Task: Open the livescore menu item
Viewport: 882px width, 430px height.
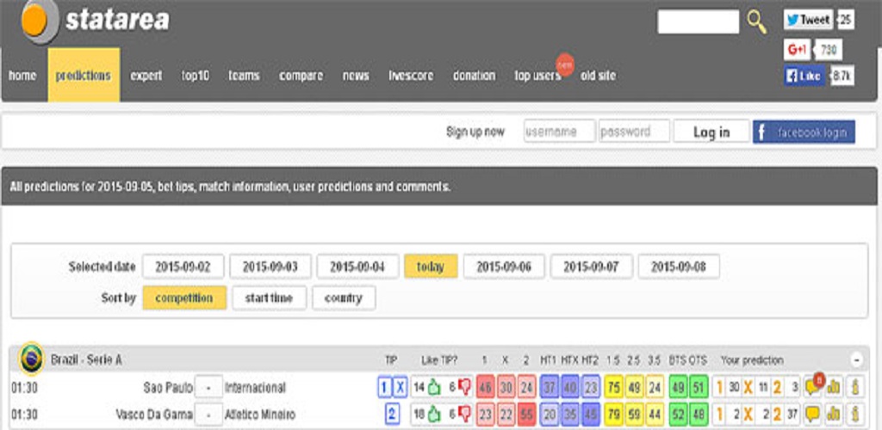Action: (x=411, y=76)
